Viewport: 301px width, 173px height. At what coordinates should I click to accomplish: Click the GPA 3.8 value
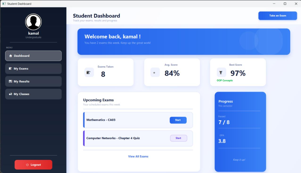click(222, 141)
